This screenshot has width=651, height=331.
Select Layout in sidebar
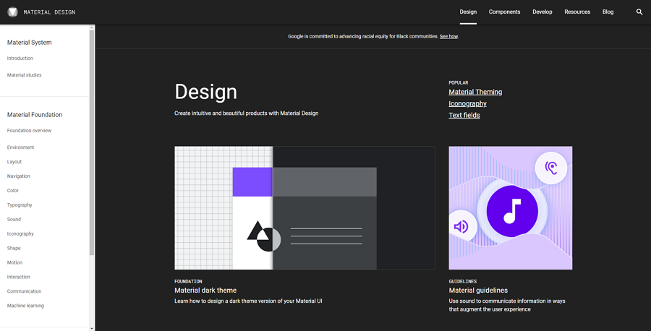14,162
